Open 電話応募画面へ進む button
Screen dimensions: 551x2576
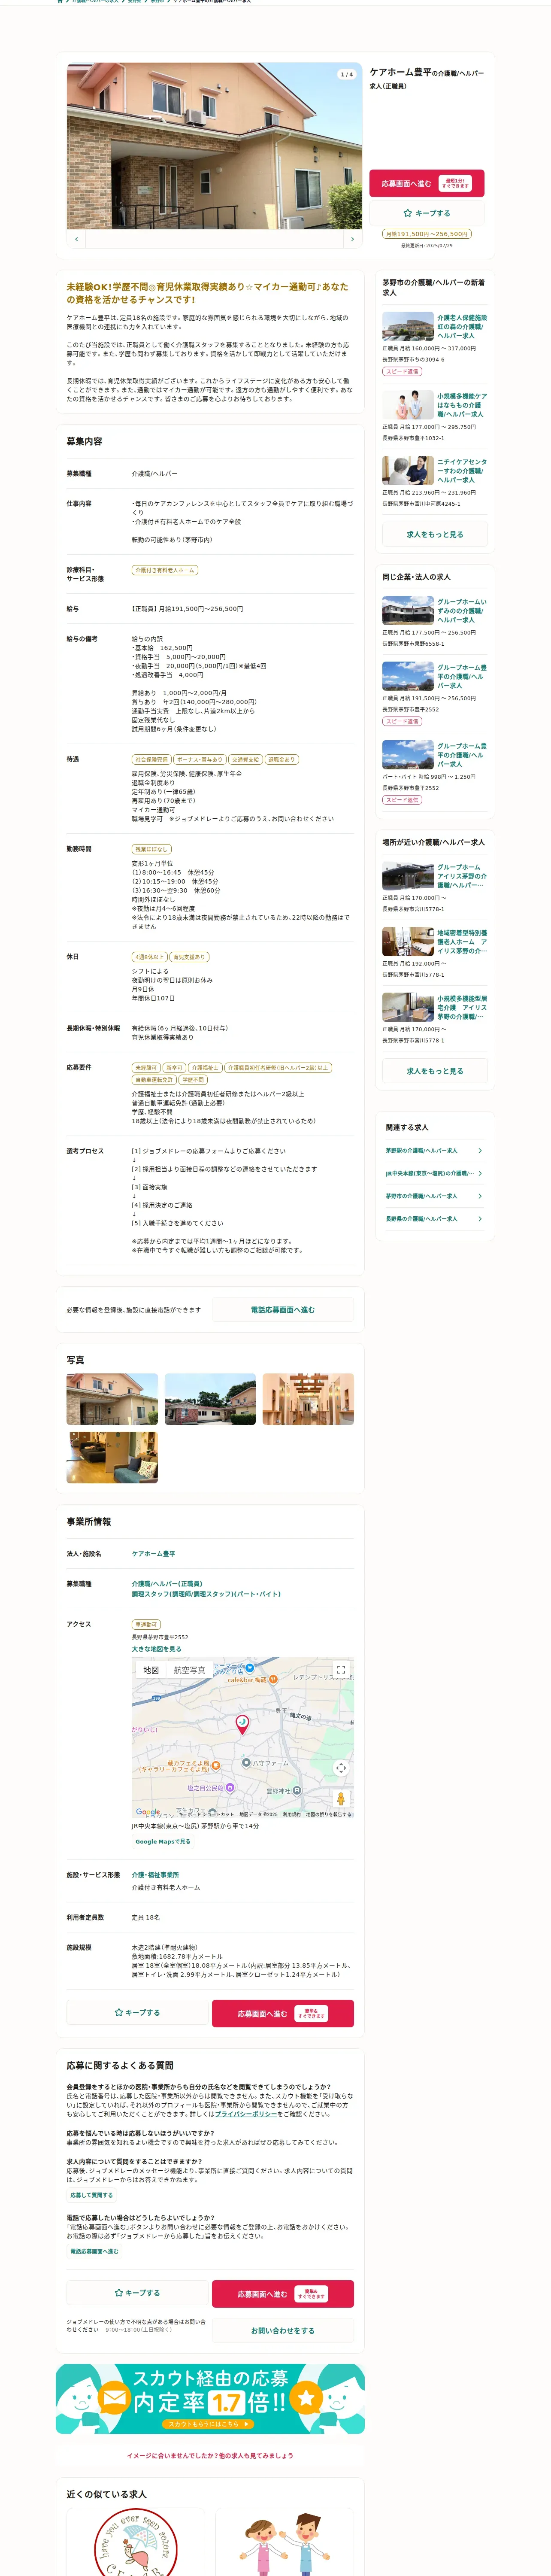coord(283,1310)
